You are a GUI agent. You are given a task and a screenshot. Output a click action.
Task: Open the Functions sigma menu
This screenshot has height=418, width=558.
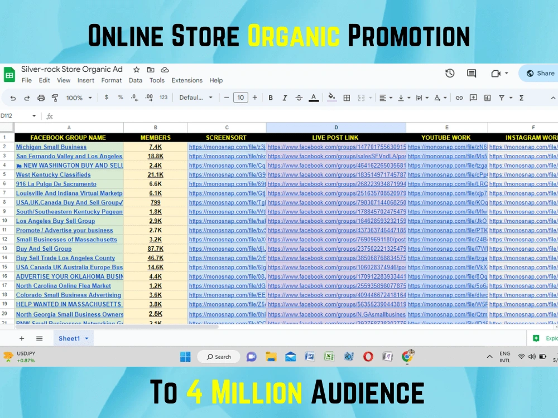[x=521, y=98]
